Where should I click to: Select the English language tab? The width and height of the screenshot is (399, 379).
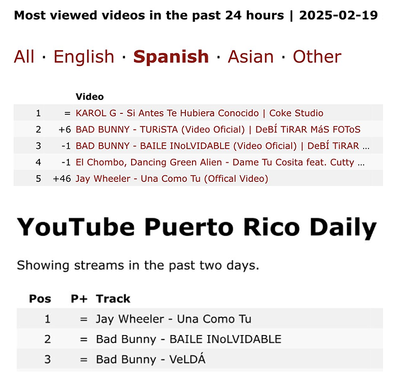[x=84, y=56]
